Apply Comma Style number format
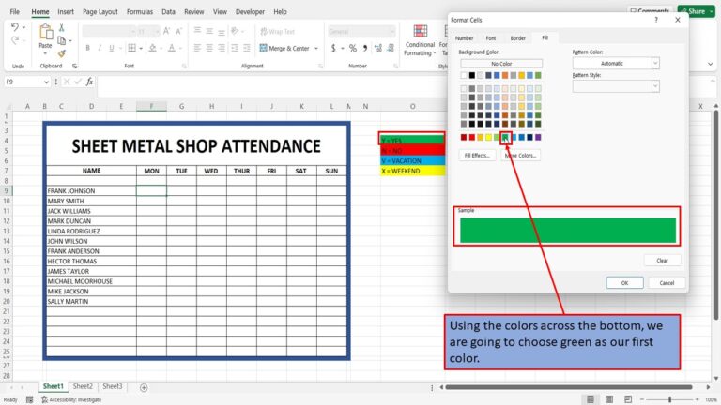 [364, 48]
